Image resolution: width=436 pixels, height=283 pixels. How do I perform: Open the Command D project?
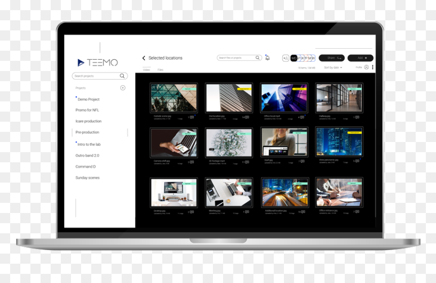coord(86,167)
